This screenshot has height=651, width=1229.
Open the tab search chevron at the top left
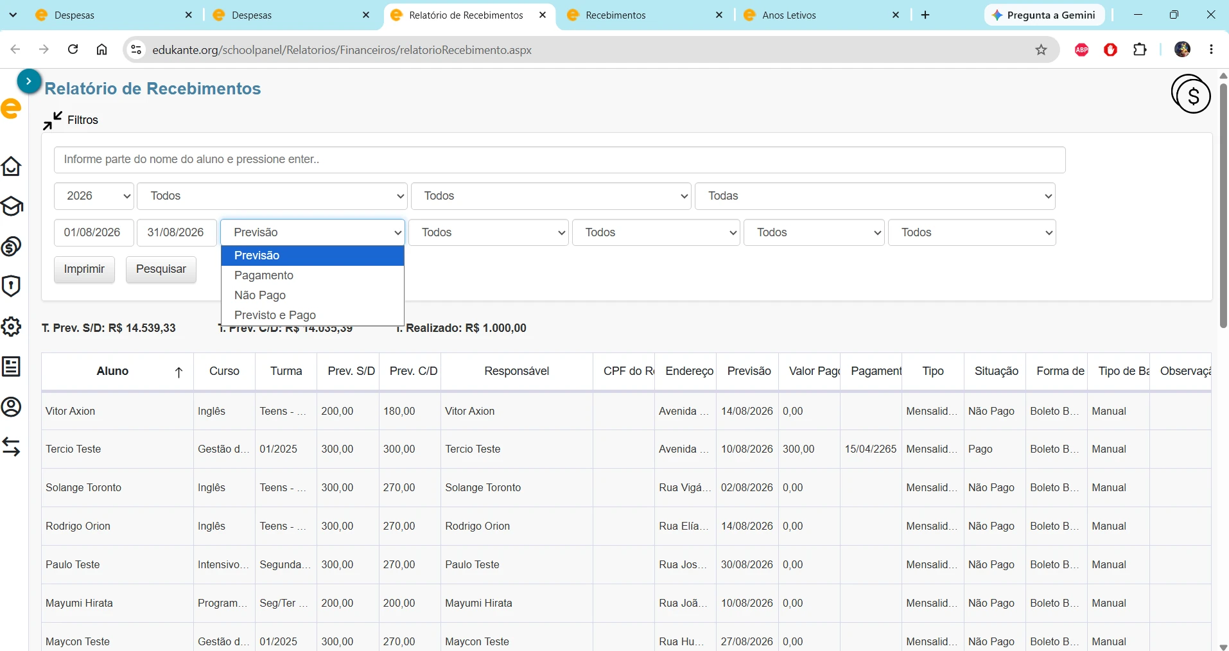(x=13, y=15)
